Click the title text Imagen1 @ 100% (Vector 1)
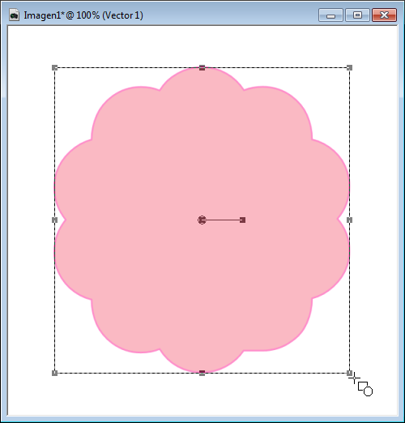 tap(83, 15)
